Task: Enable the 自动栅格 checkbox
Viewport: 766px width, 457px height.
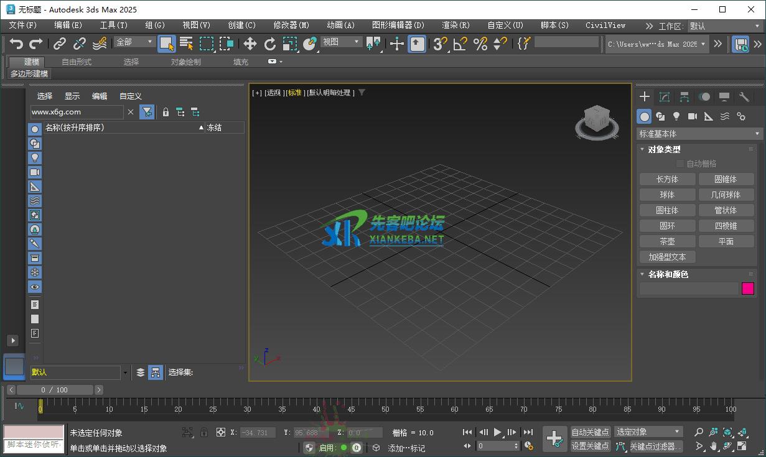Action: click(680, 164)
